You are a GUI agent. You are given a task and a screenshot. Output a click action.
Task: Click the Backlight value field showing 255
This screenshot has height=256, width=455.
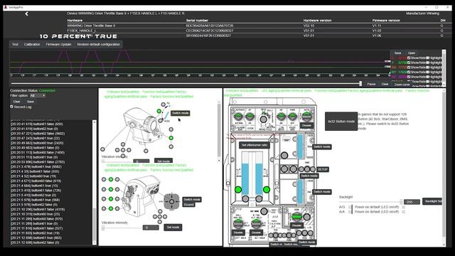coord(412,202)
